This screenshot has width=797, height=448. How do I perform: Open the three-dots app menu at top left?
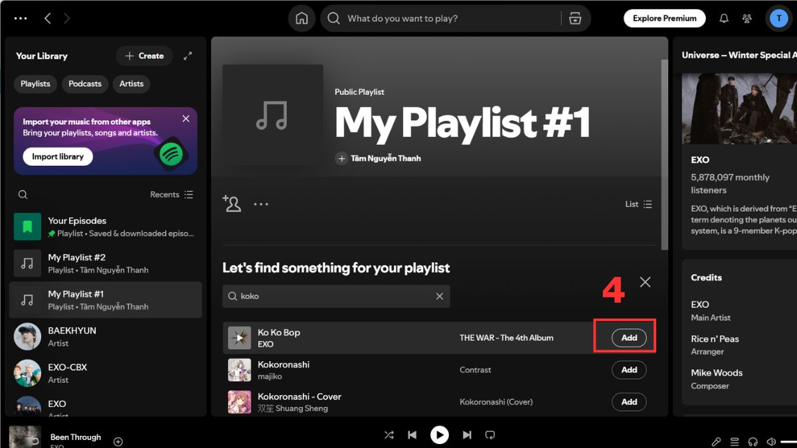click(x=21, y=19)
